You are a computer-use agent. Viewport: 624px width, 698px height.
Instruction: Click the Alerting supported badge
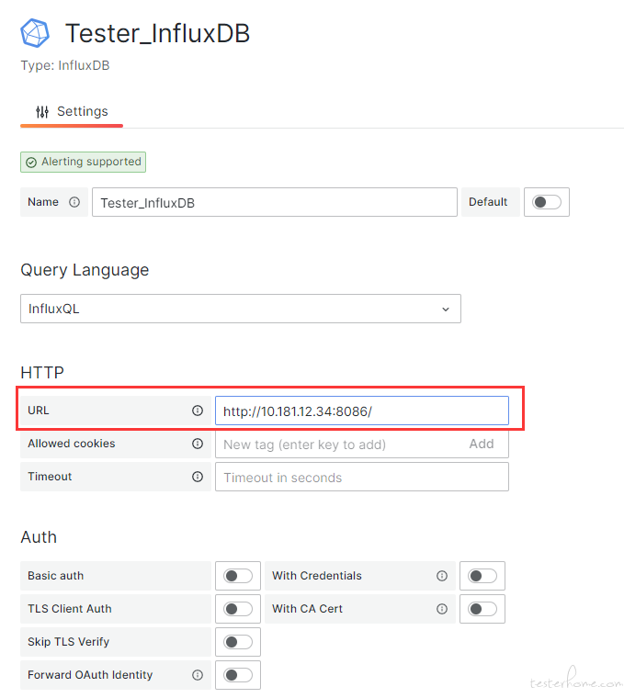click(x=83, y=162)
